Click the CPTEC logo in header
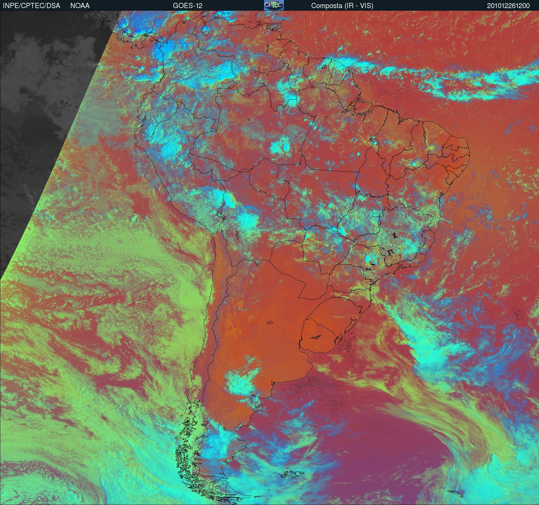This screenshot has height=505, width=539. (274, 5)
